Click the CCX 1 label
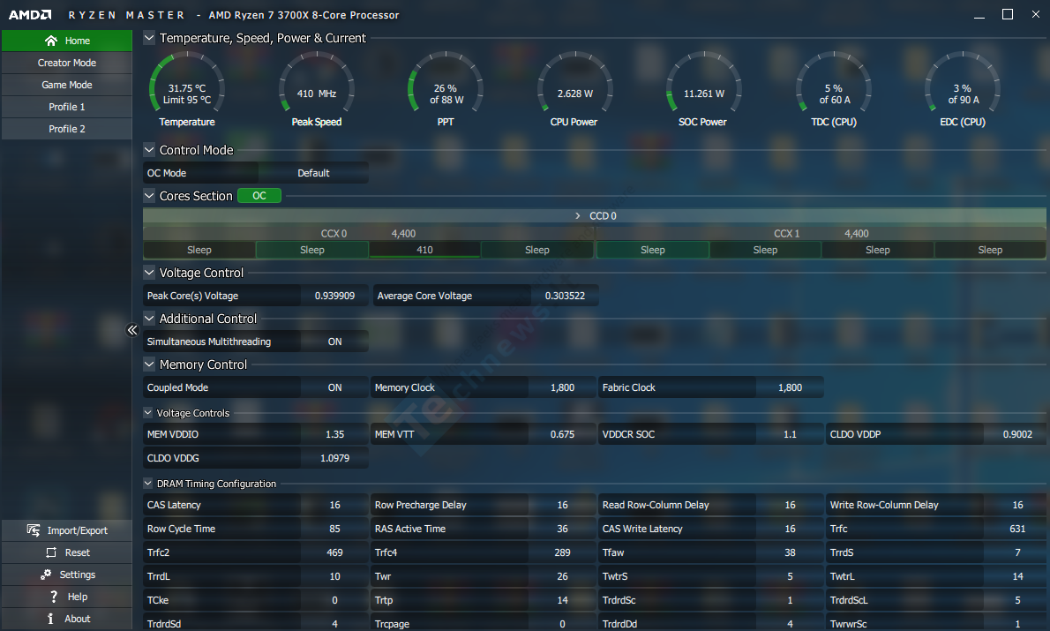The height and width of the screenshot is (631, 1050). click(787, 234)
